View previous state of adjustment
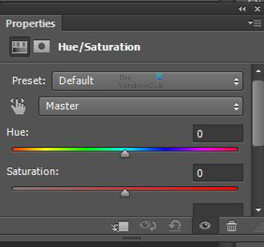264x247 pixels. (x=148, y=226)
